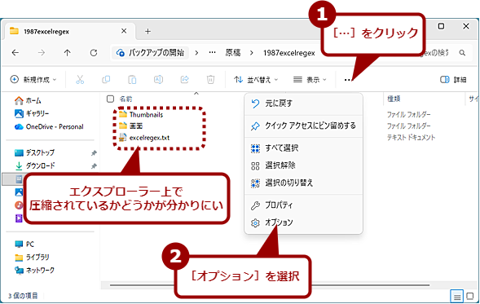Click 1987excelregex breadcrumb segment
480x304 pixels.
(x=289, y=53)
